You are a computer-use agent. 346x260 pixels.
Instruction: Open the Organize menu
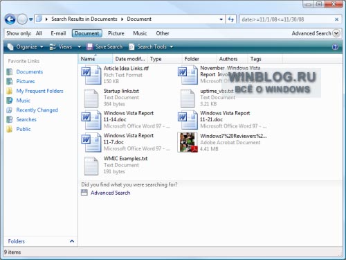click(x=26, y=47)
